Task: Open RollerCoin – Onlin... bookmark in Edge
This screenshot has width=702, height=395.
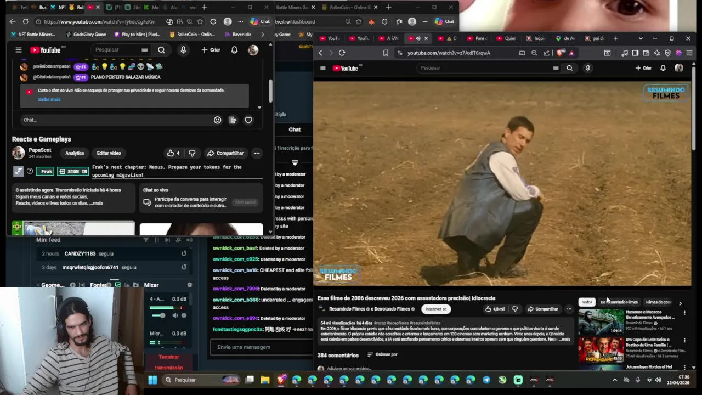Action: [x=192, y=34]
